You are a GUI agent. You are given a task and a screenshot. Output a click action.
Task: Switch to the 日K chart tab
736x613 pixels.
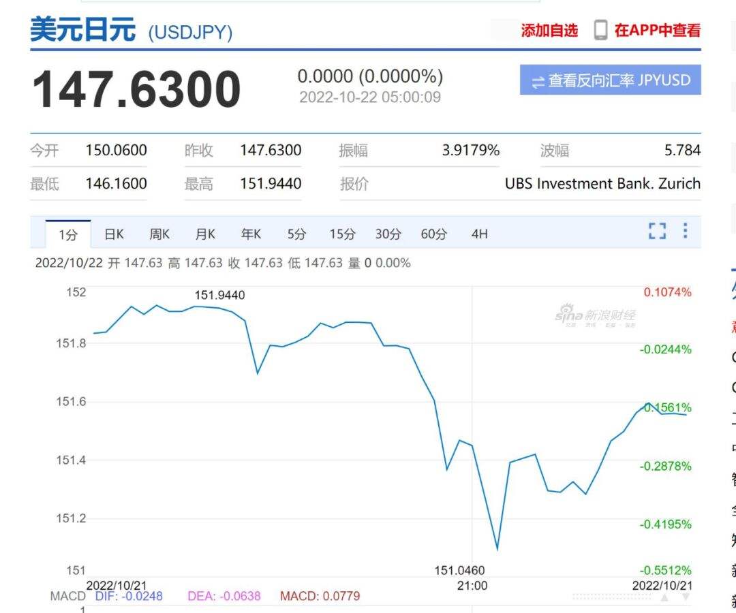click(x=114, y=234)
